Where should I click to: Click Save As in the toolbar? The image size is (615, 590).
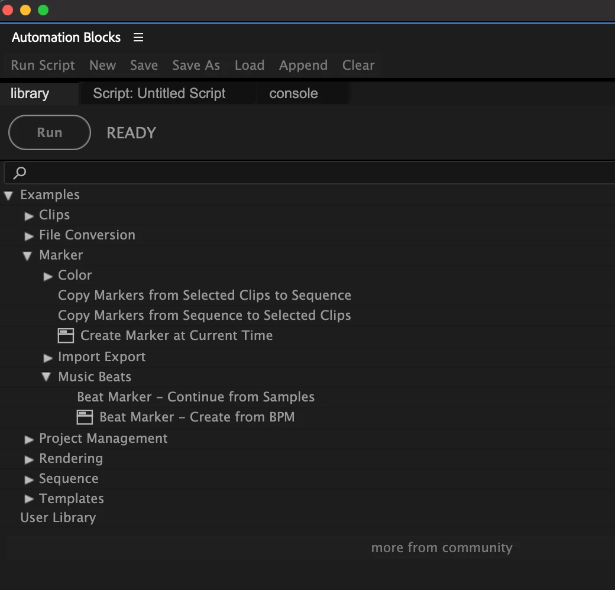point(196,65)
